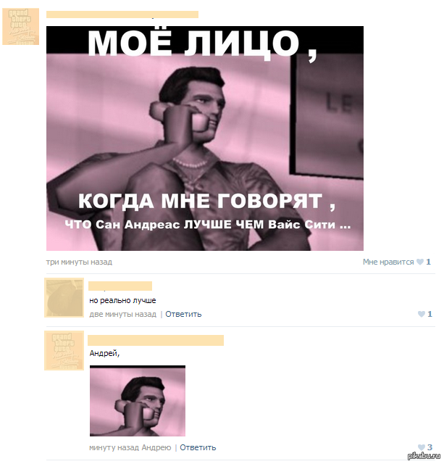
Task: Open the small meme image in the reply
Action: pyautogui.click(x=138, y=401)
